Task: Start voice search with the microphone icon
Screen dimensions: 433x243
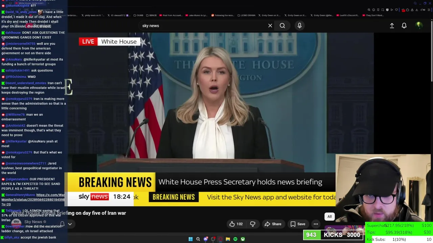Action: [299, 26]
